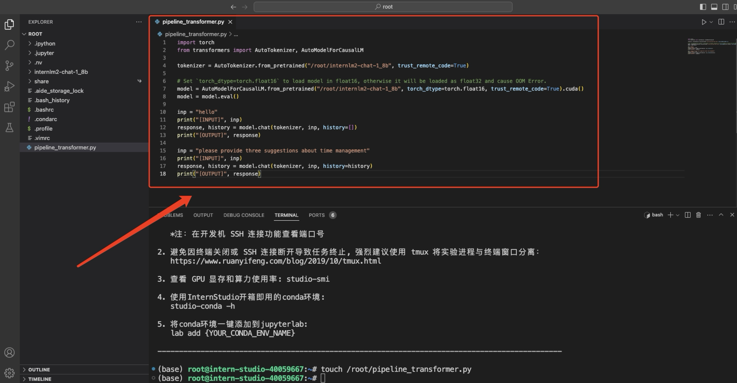Select the TERMINAL panel tab
The width and height of the screenshot is (737, 383).
point(286,215)
